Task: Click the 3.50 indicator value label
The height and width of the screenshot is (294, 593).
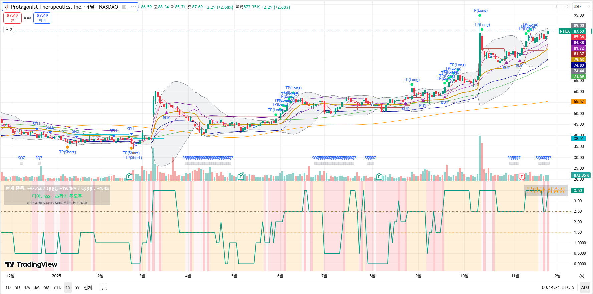Action: tap(578, 191)
